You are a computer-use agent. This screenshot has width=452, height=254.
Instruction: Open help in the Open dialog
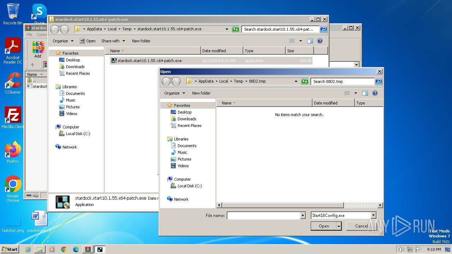point(375,93)
